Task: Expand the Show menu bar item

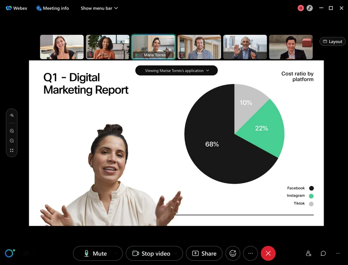Action: tap(99, 8)
